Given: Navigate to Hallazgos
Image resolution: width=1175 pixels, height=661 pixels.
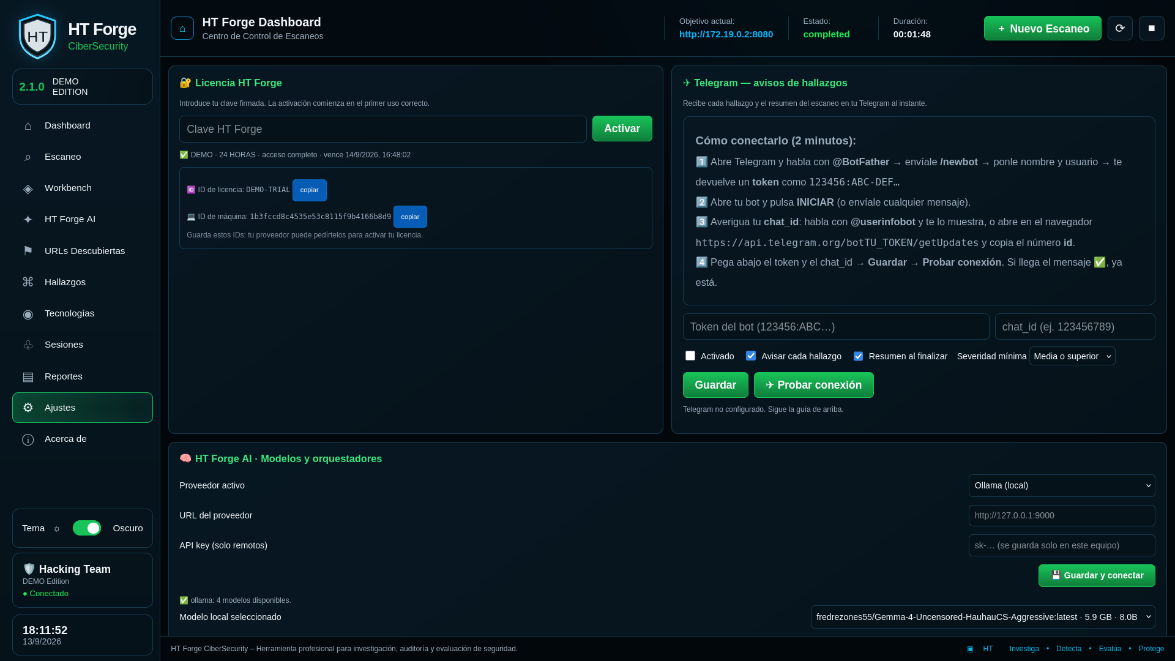Looking at the screenshot, I should pos(83,282).
